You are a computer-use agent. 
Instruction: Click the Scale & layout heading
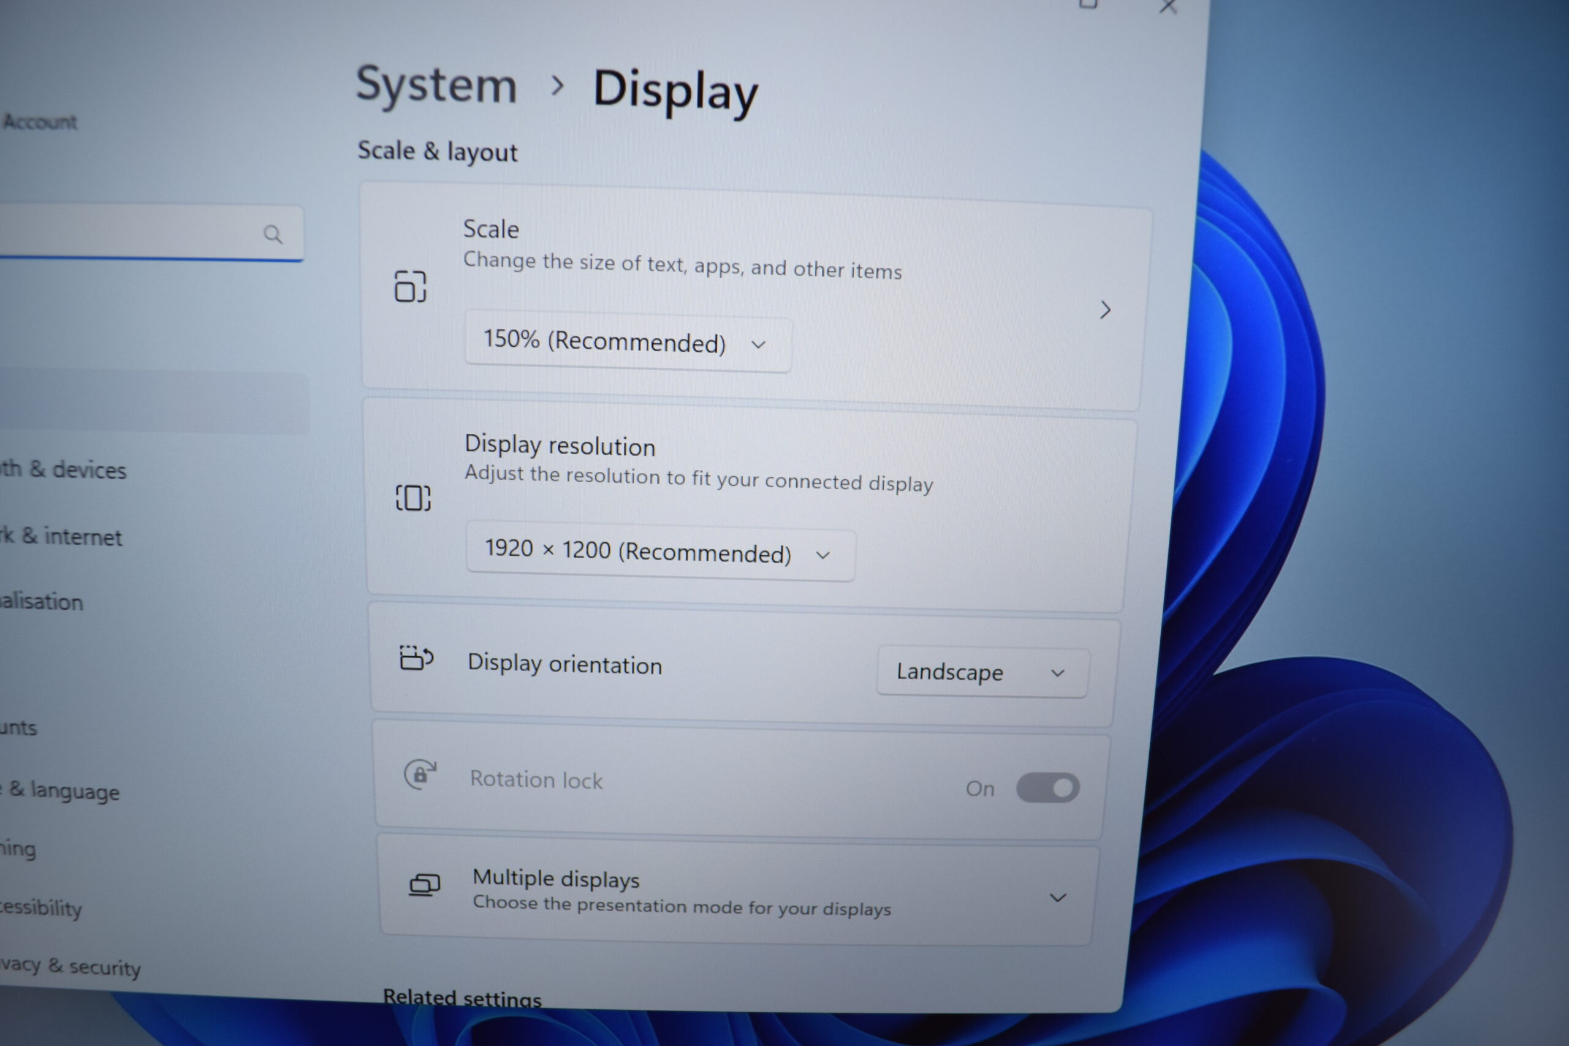point(438,151)
